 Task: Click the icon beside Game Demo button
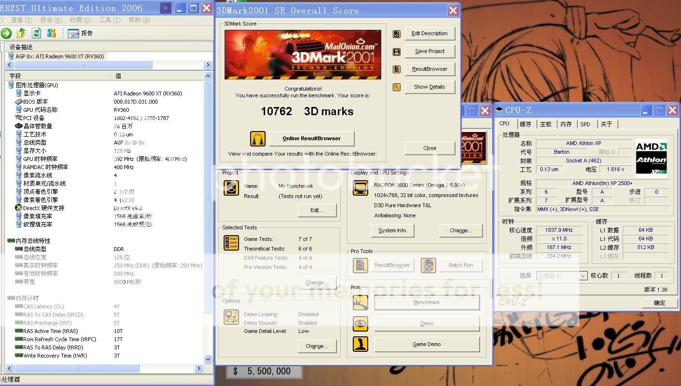tap(361, 344)
